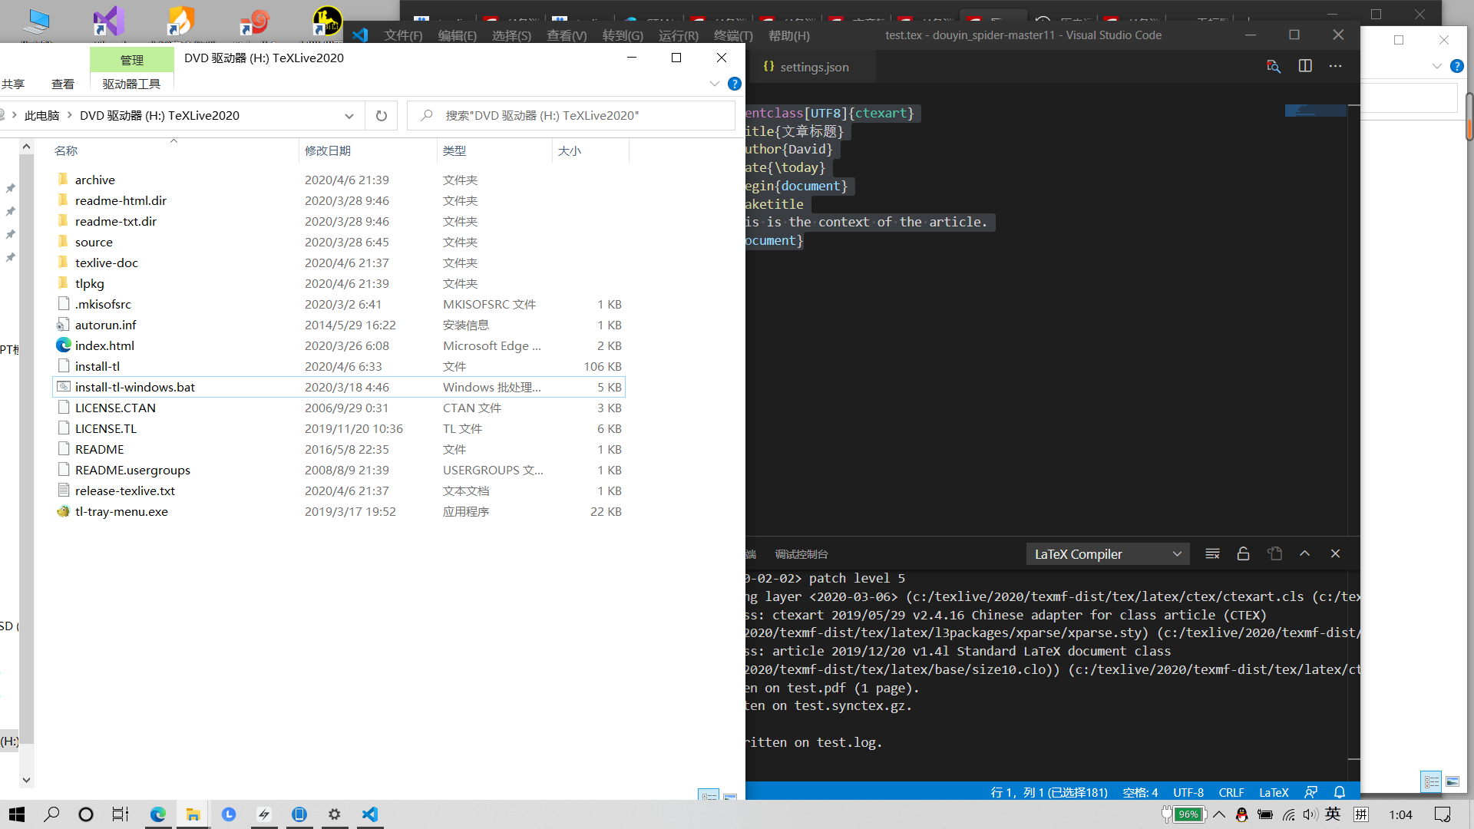Open more actions menu in editor title bar
Screen dimensions: 1474x829
1336,67
